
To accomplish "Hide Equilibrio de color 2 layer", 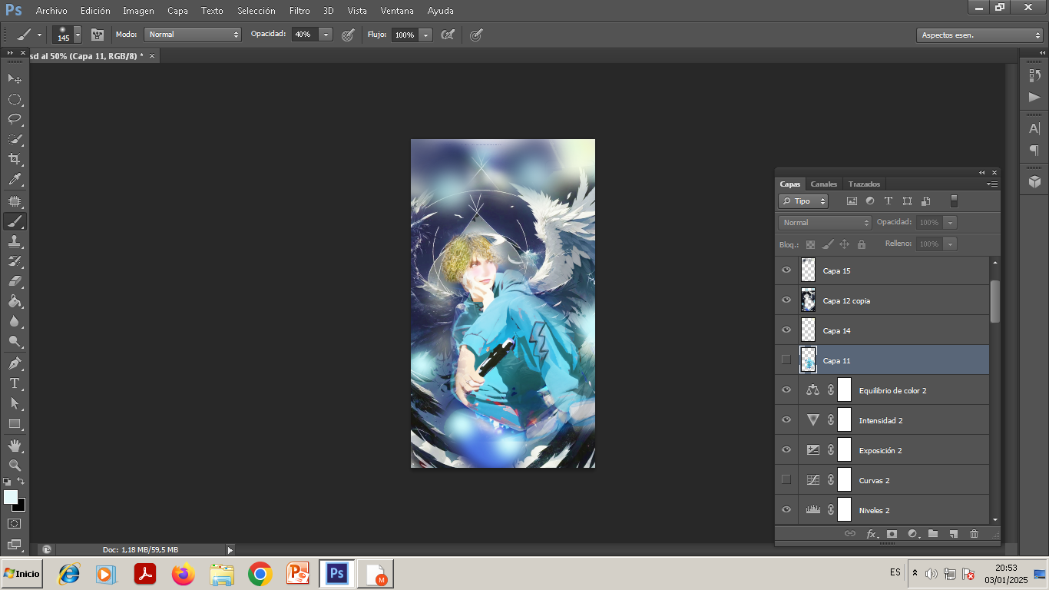I will tap(786, 390).
